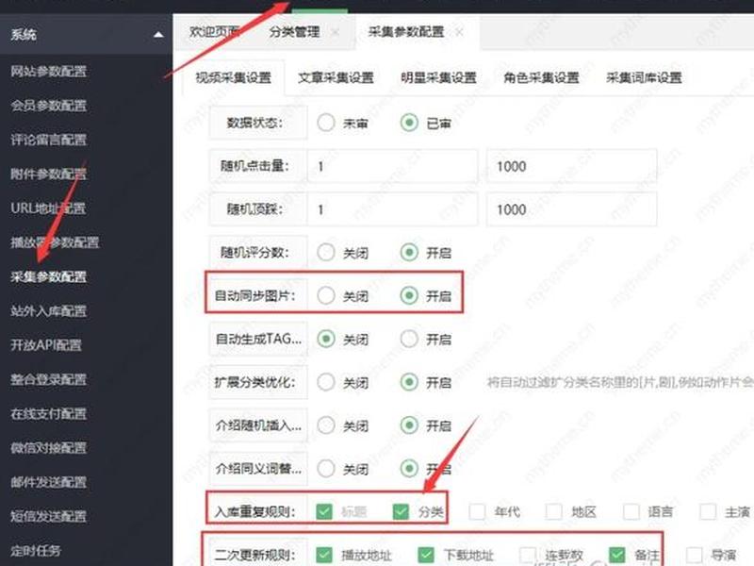Open 短信发送配置 in sidebar
Viewport: 754px width, 566px height.
pos(49,516)
